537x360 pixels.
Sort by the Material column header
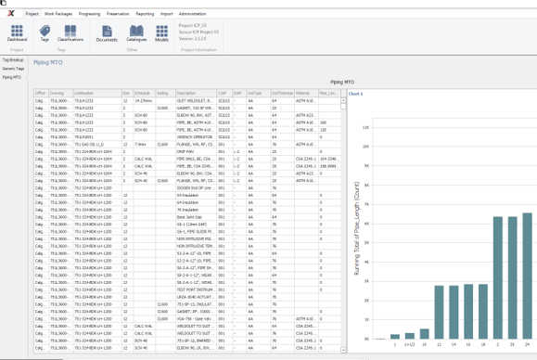(x=306, y=93)
